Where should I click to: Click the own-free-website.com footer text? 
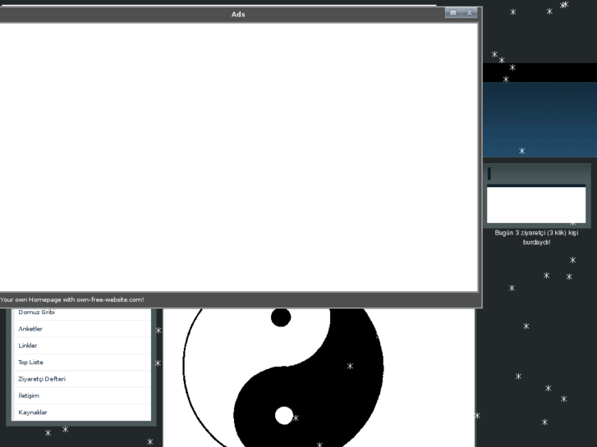[x=72, y=299]
